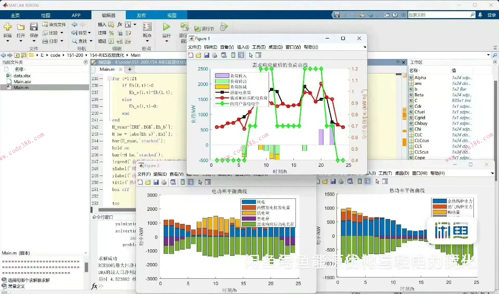The image size is (499, 294).
Task: Switch to the Publish (发布) ribbon tab
Action: (141, 15)
